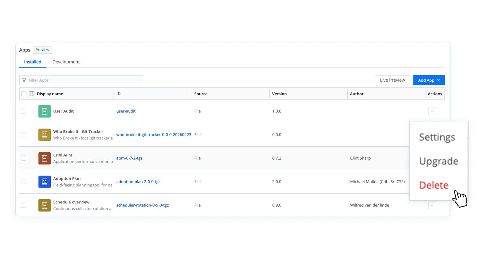Screen dimensions: 484x272
Task: Click the Who Broke It local git tracker description
Action: click(x=83, y=138)
